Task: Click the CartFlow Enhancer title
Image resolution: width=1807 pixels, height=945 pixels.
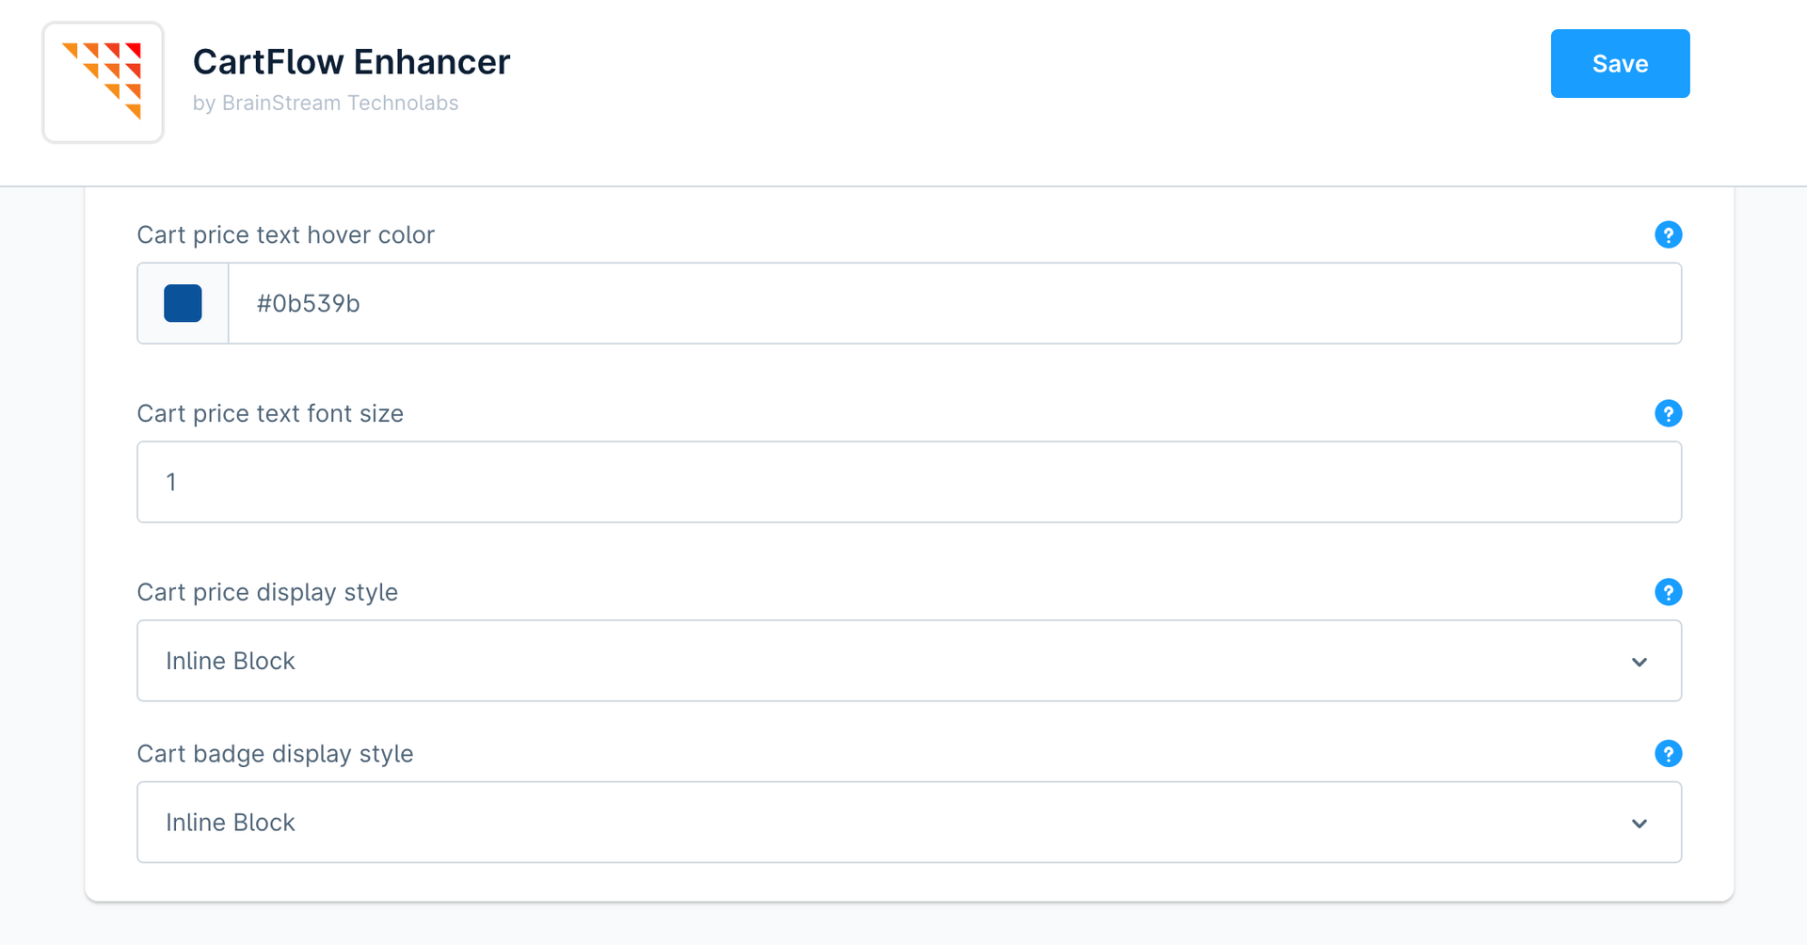Action: point(351,60)
